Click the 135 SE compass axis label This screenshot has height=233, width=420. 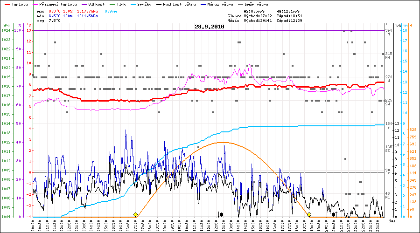coord(389,149)
